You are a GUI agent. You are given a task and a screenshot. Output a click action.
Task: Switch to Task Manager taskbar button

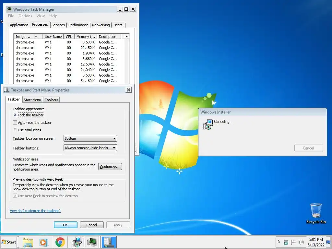pyautogui.click(x=92, y=242)
